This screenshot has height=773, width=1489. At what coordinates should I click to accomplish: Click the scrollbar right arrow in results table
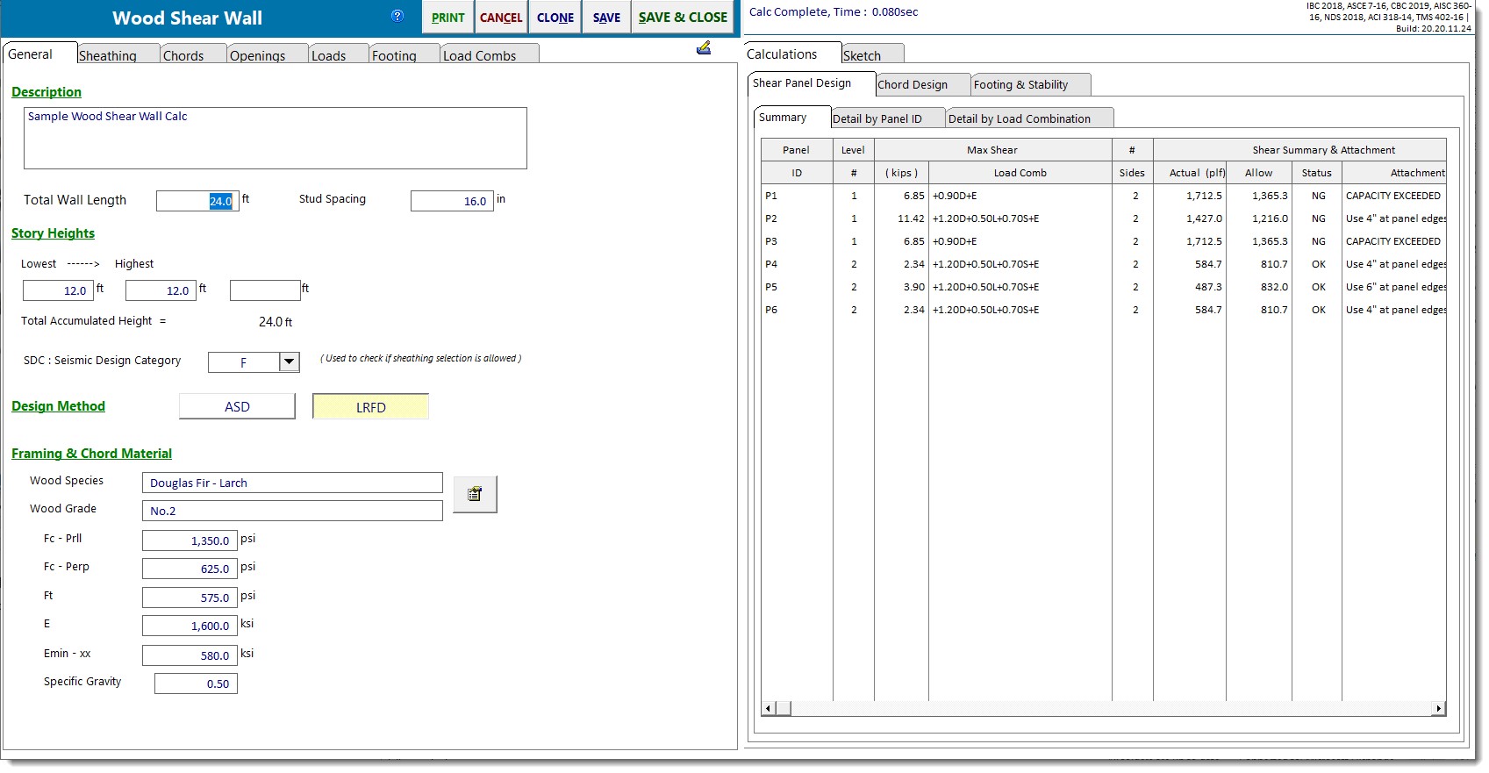click(1438, 708)
